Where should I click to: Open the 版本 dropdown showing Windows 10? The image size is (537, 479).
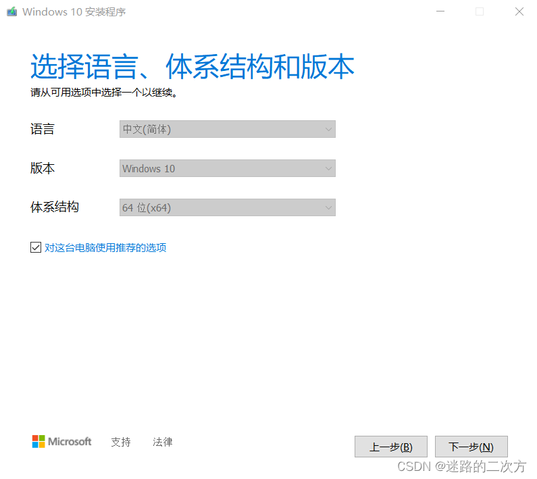point(228,168)
